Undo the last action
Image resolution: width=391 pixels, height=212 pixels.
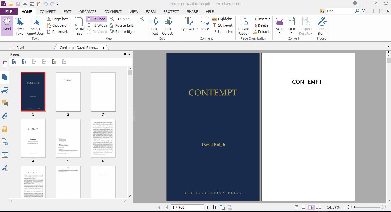(46, 4)
